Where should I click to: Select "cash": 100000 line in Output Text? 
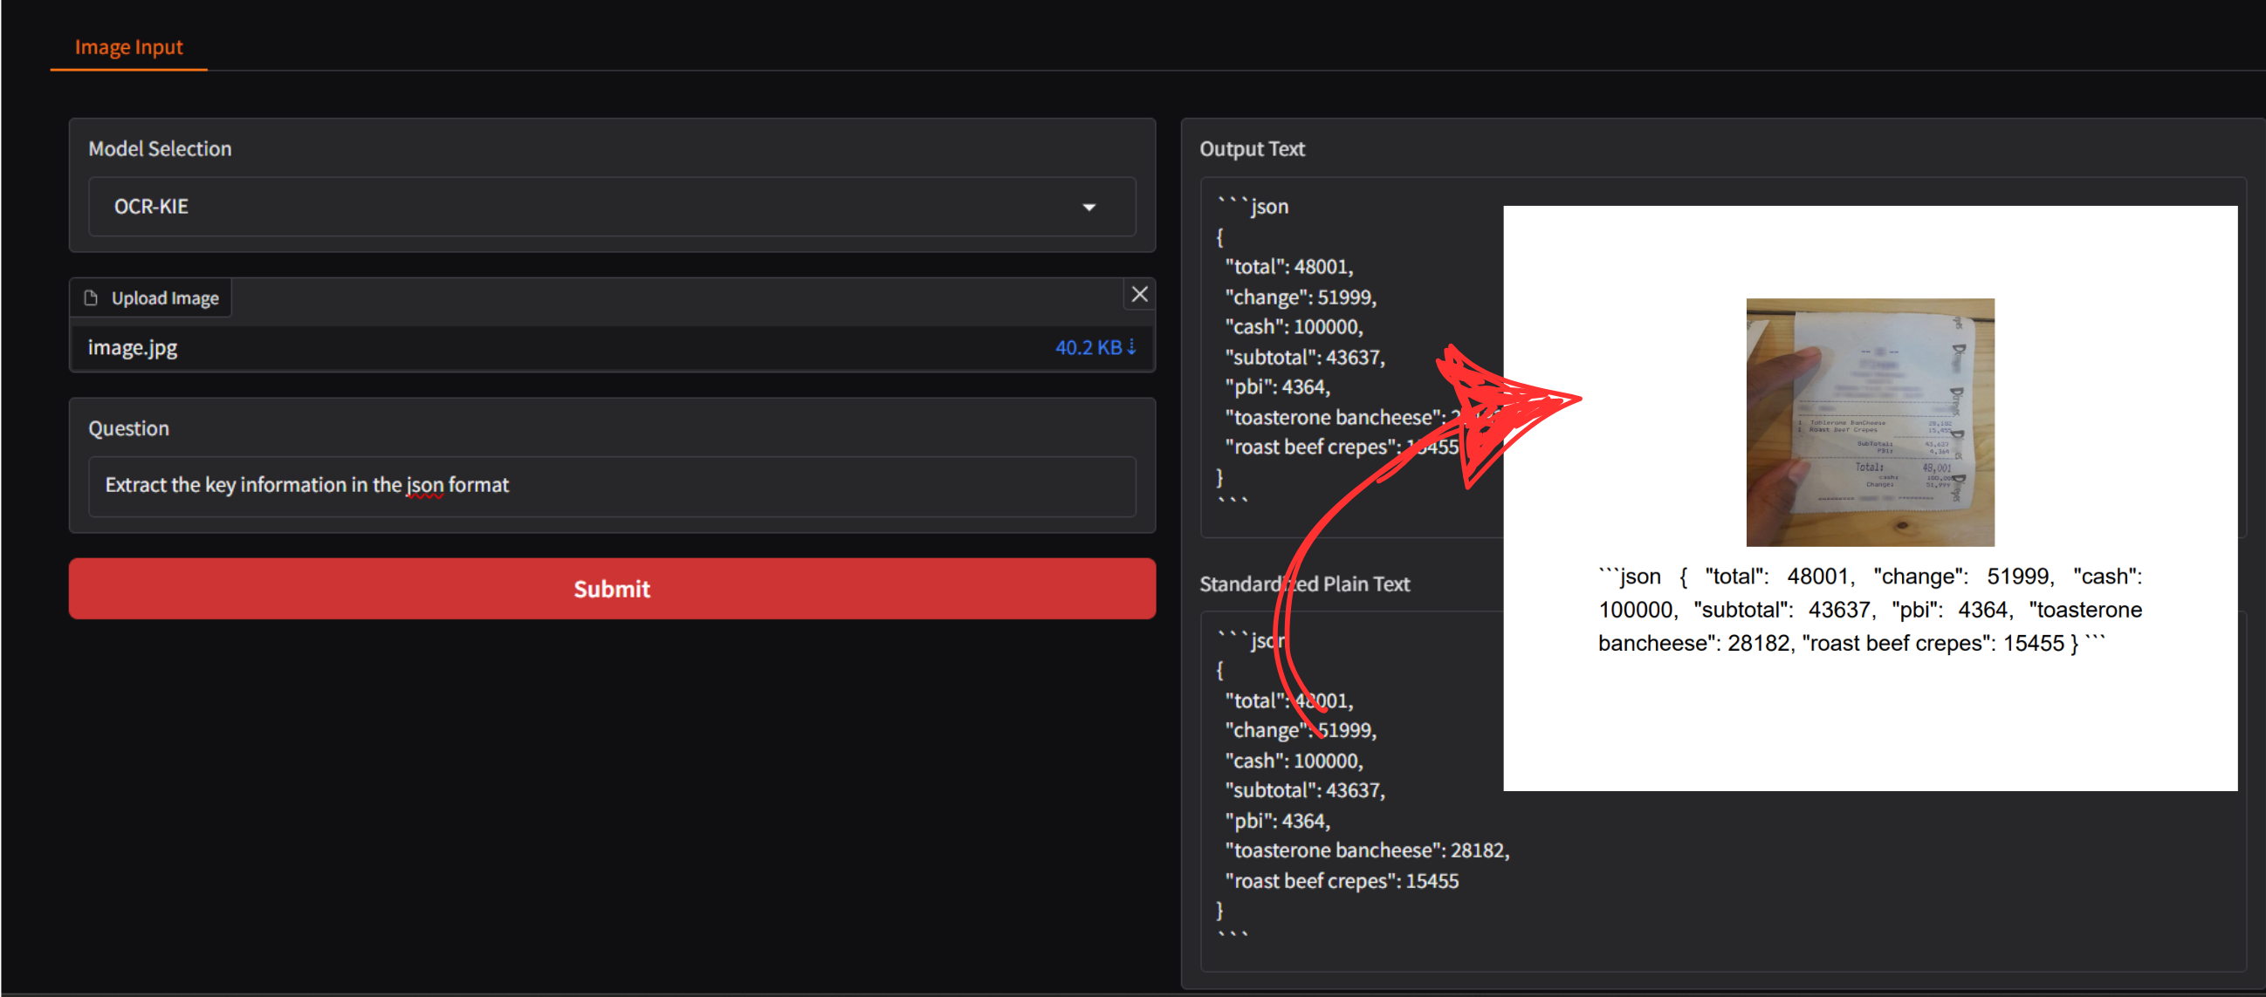click(x=1294, y=327)
